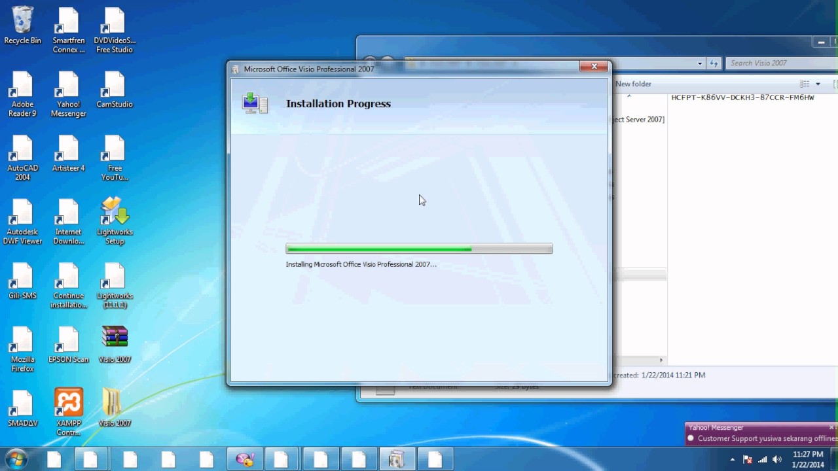Select the CamStudio desktop shortcut
The image size is (838, 471).
point(115,90)
